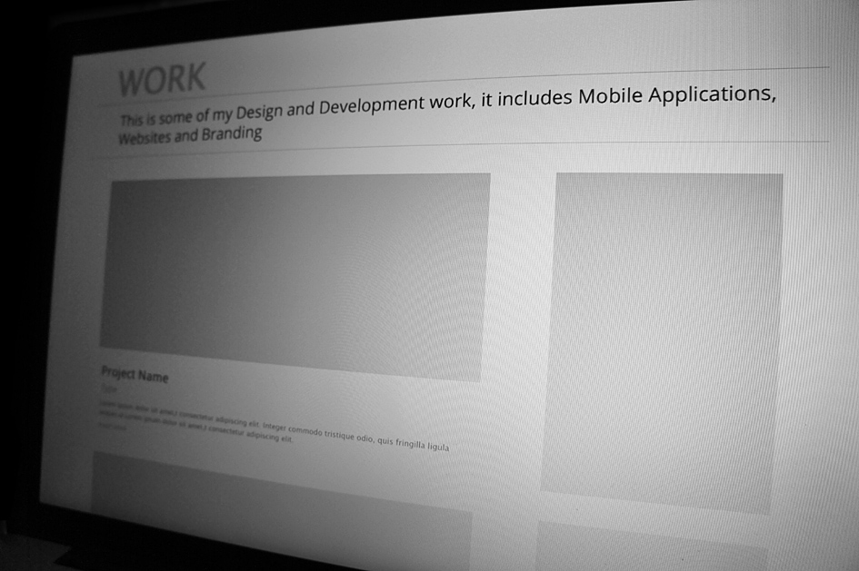Click the lorem ipsum project description paragraph
Viewport: 859px width, 571px height.
click(274, 426)
